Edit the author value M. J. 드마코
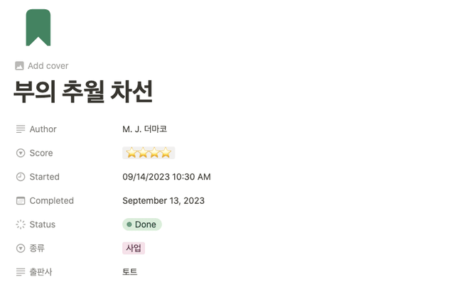Image resolution: width=455 pixels, height=287 pixels. 144,129
